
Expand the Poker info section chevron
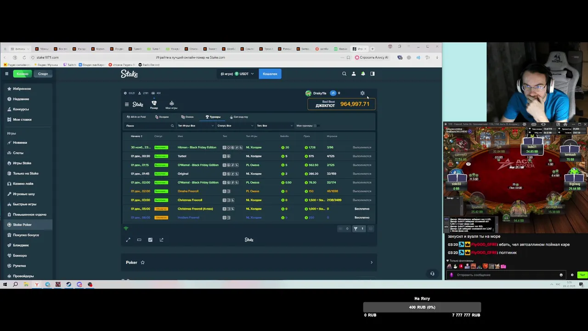pos(372,263)
